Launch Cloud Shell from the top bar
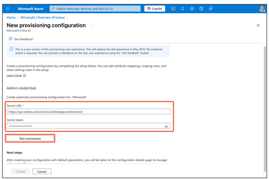This screenshot has height=179, width=269. click(x=173, y=9)
